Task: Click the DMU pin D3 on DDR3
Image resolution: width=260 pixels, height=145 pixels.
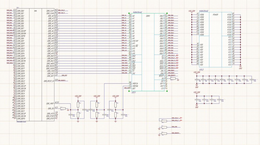Action: pos(166,72)
